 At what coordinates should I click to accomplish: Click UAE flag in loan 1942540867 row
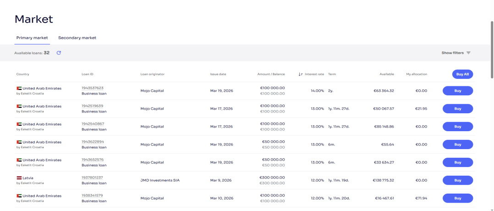19,124
